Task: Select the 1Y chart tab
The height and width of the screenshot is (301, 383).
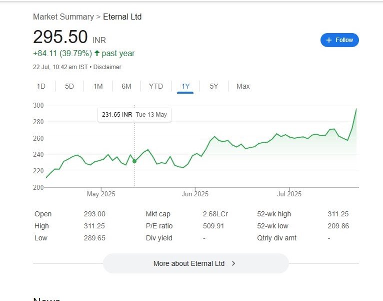Action: tap(185, 86)
